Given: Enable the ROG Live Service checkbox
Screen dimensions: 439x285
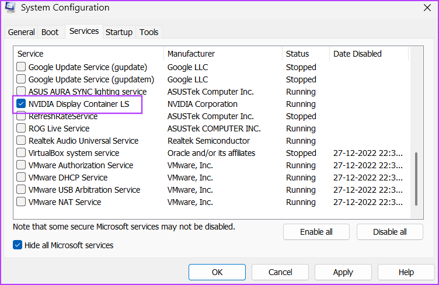Looking at the screenshot, I should [x=21, y=128].
